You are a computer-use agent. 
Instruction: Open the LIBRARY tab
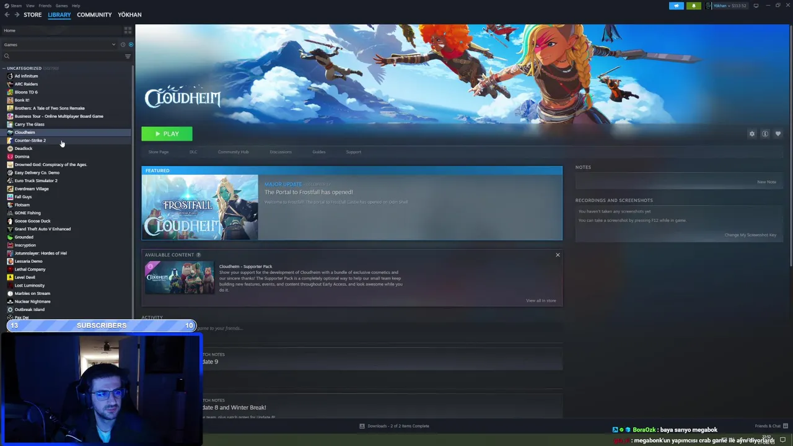pyautogui.click(x=59, y=14)
